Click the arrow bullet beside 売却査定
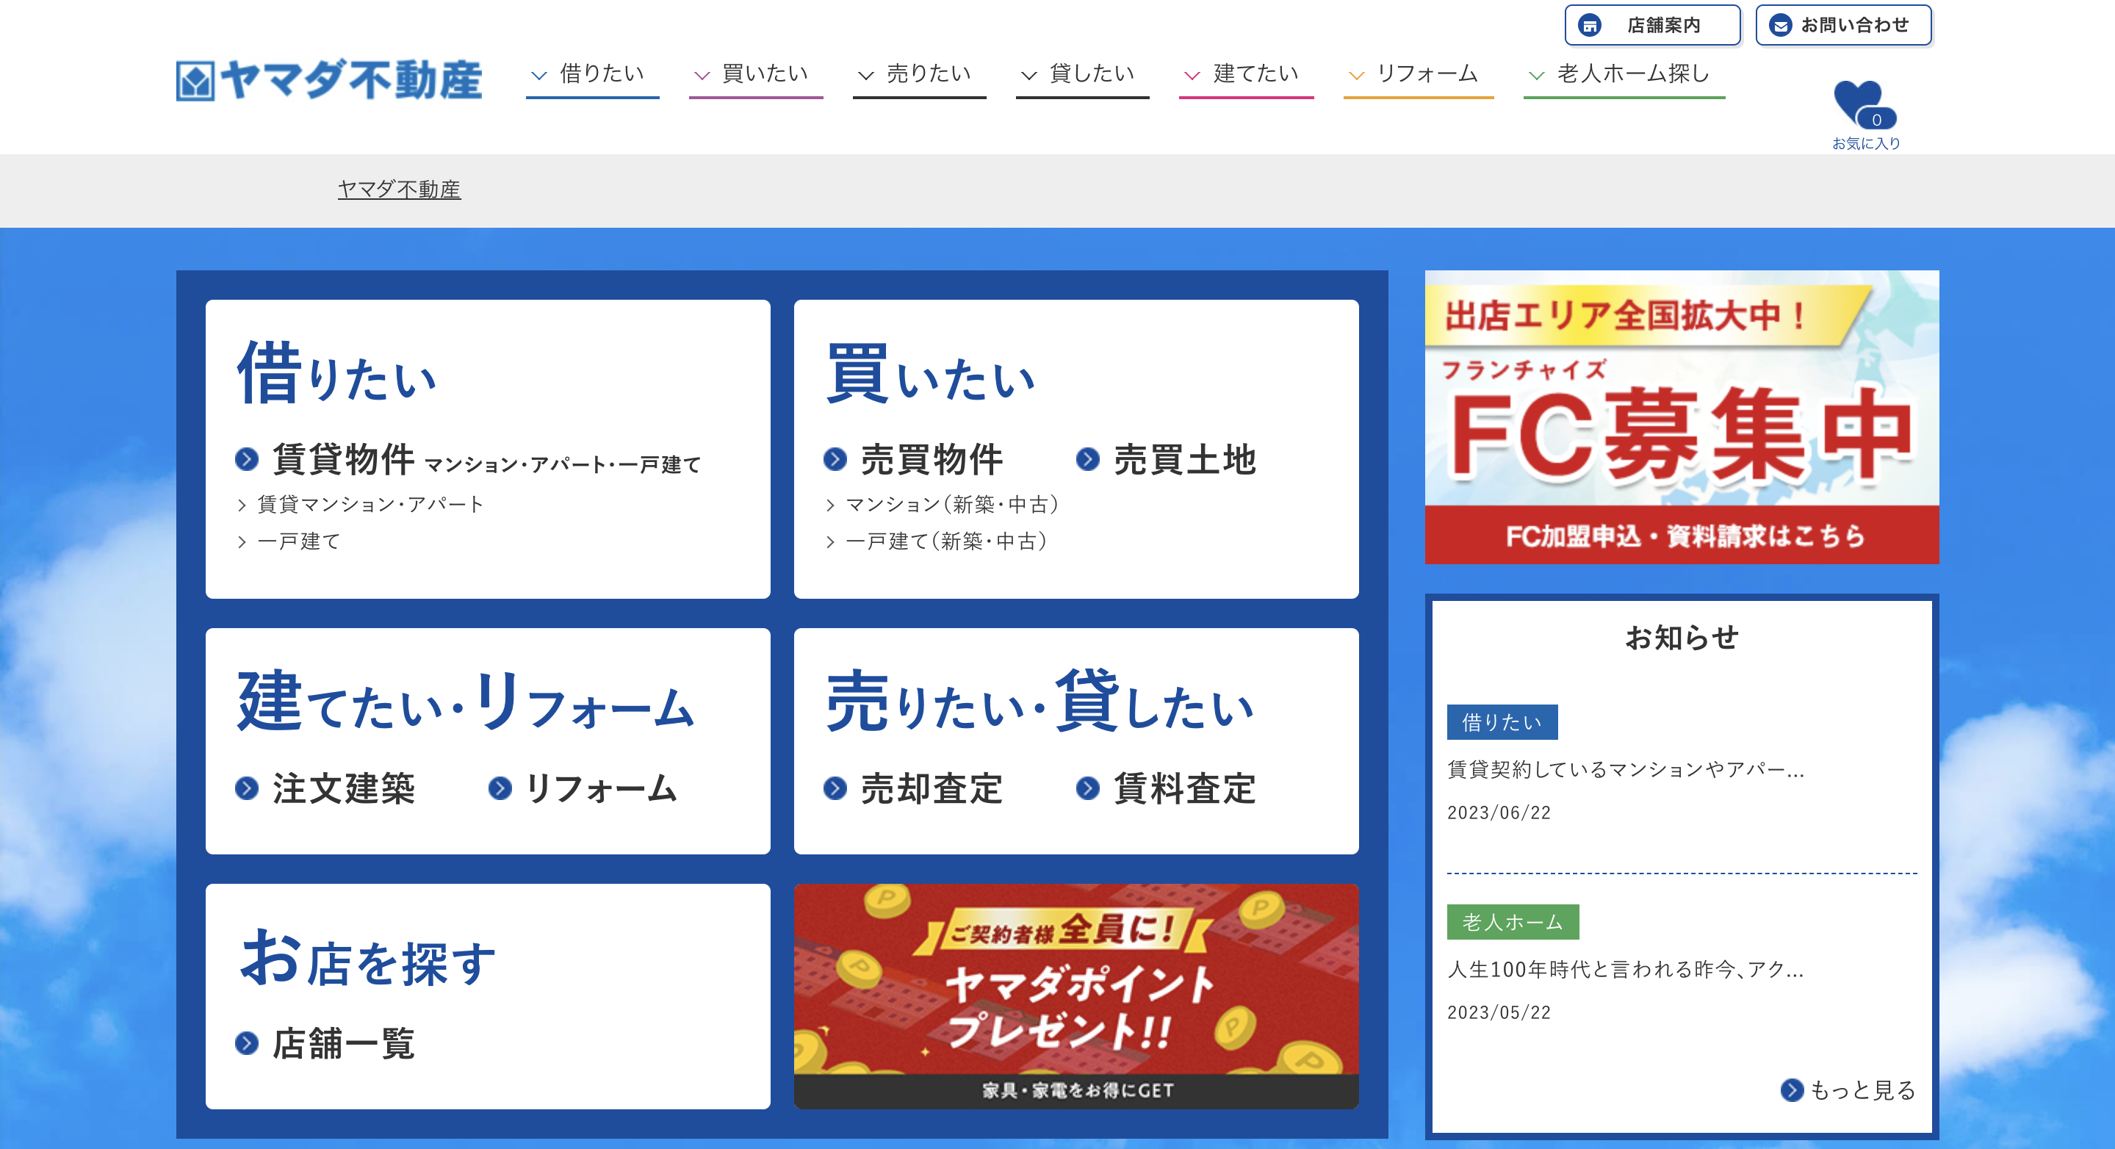Screen dimensions: 2115x1149 click(835, 788)
